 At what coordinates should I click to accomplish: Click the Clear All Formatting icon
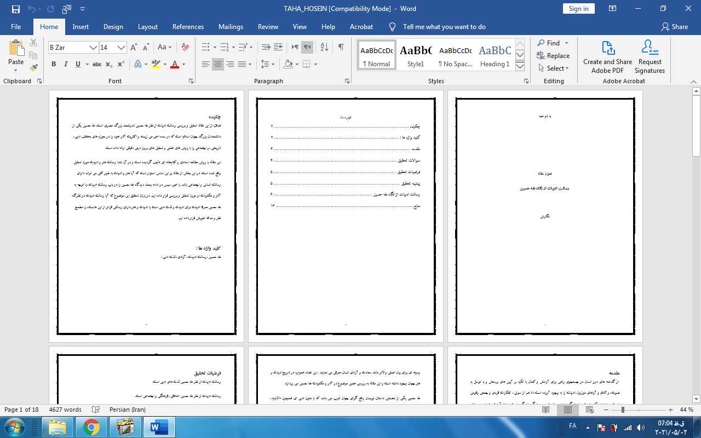click(x=185, y=47)
